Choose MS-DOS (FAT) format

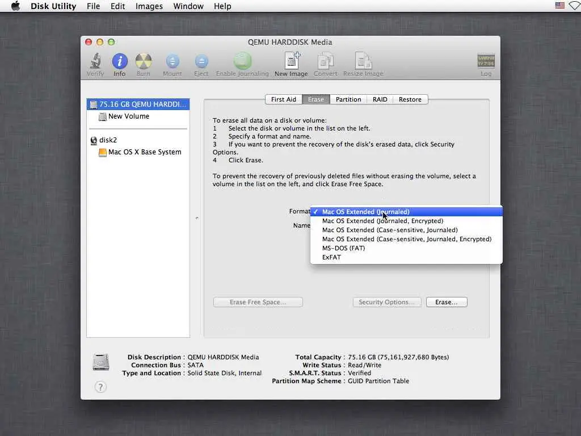[406, 248]
